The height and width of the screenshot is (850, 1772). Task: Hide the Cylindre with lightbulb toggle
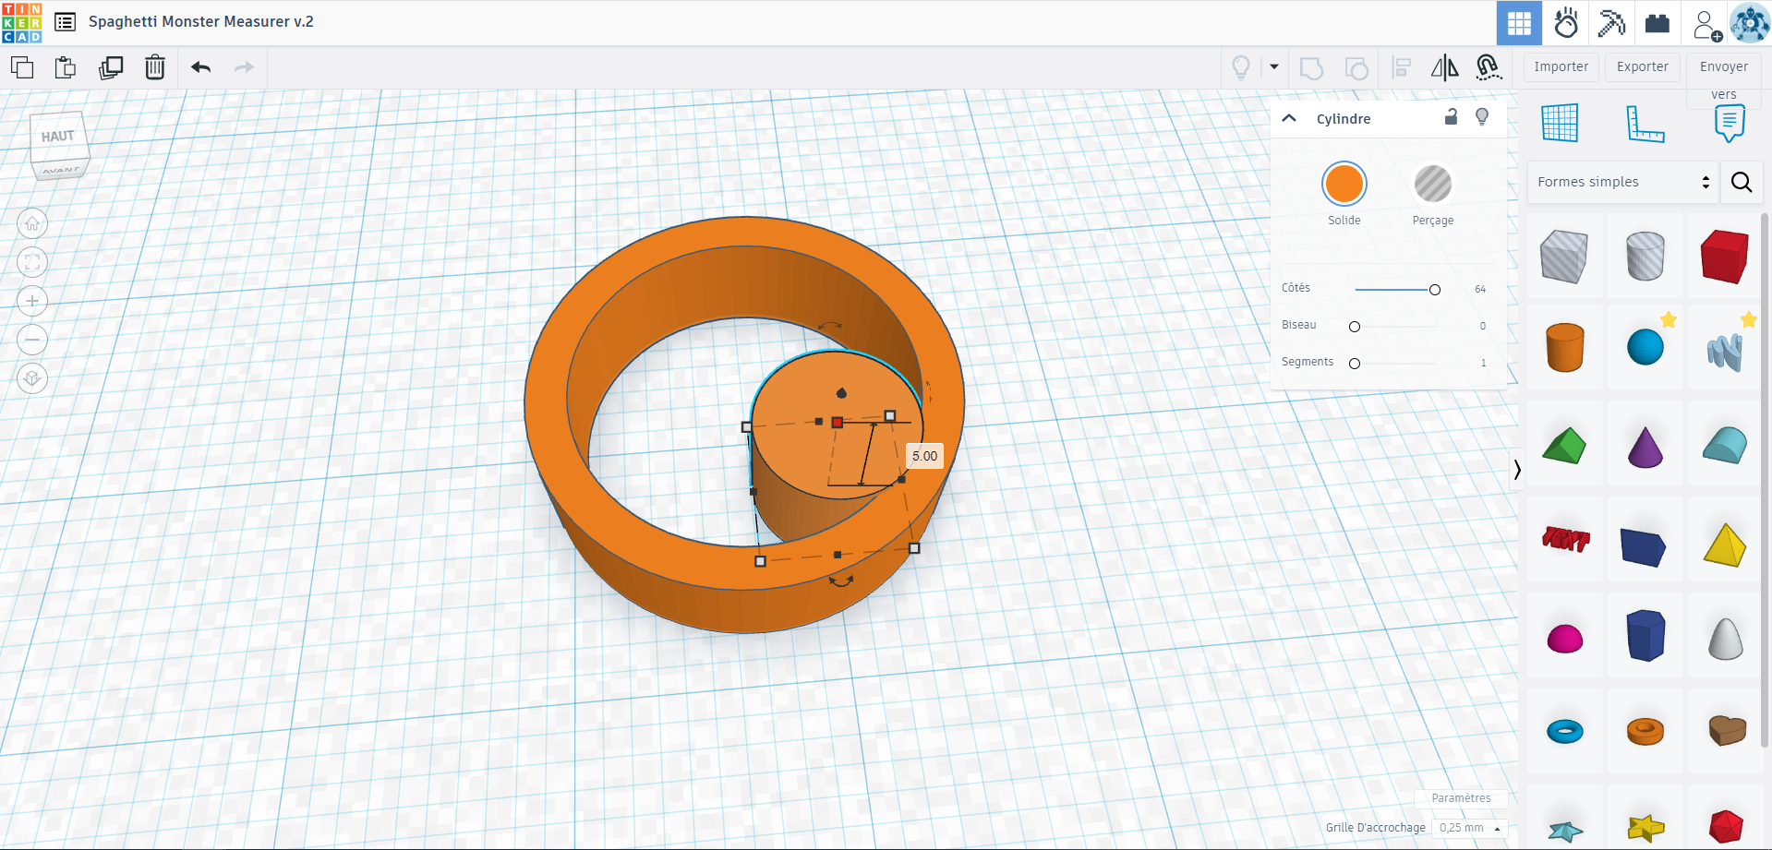[x=1482, y=116]
